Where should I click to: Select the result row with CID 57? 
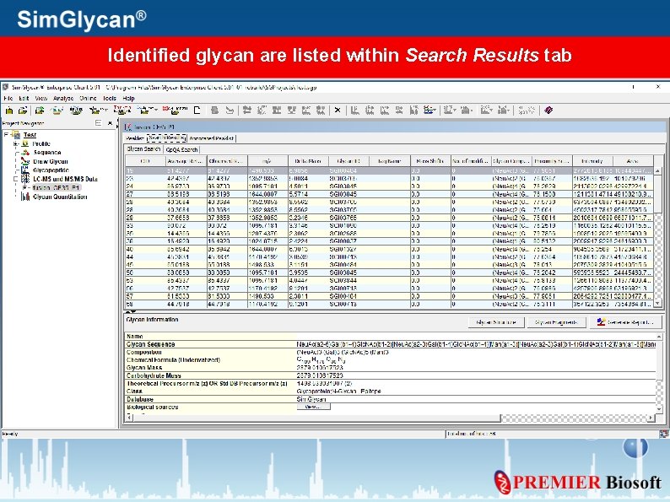pyautogui.click(x=389, y=296)
